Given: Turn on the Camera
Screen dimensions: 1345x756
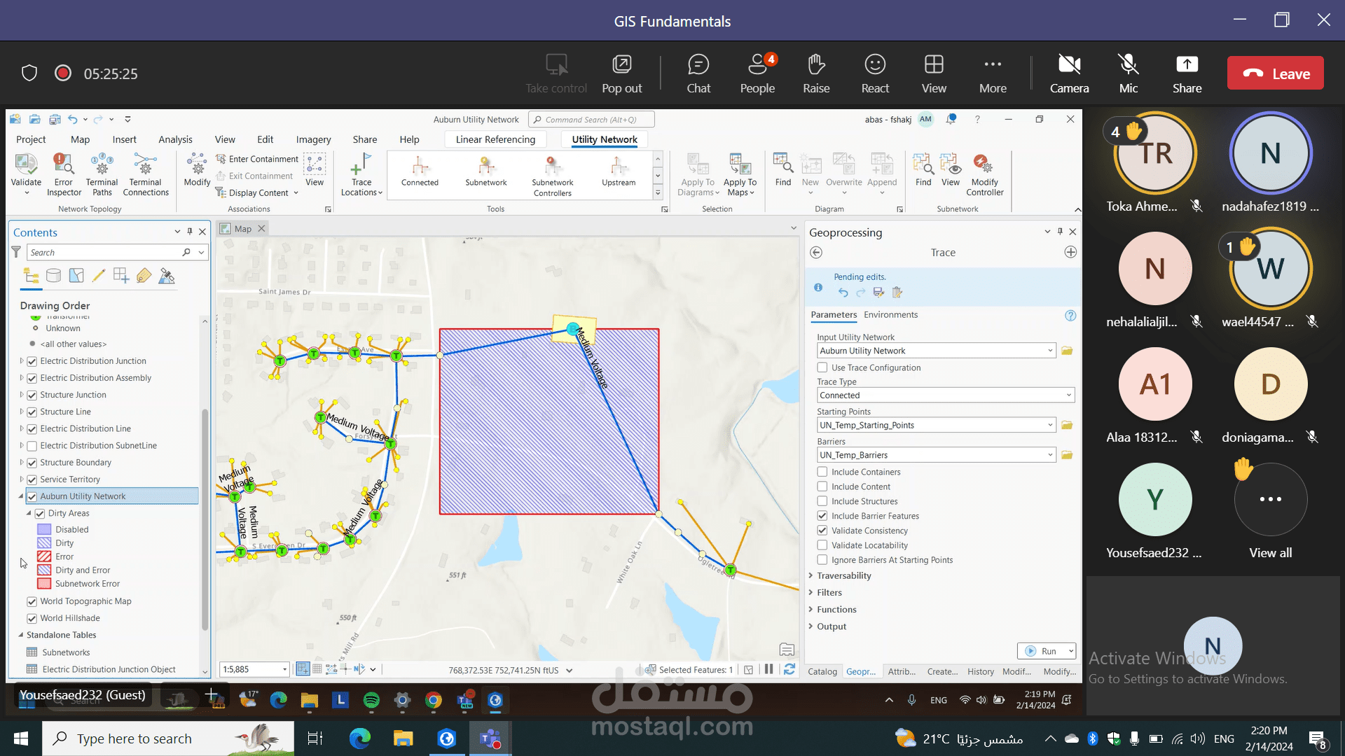Looking at the screenshot, I should point(1069,73).
